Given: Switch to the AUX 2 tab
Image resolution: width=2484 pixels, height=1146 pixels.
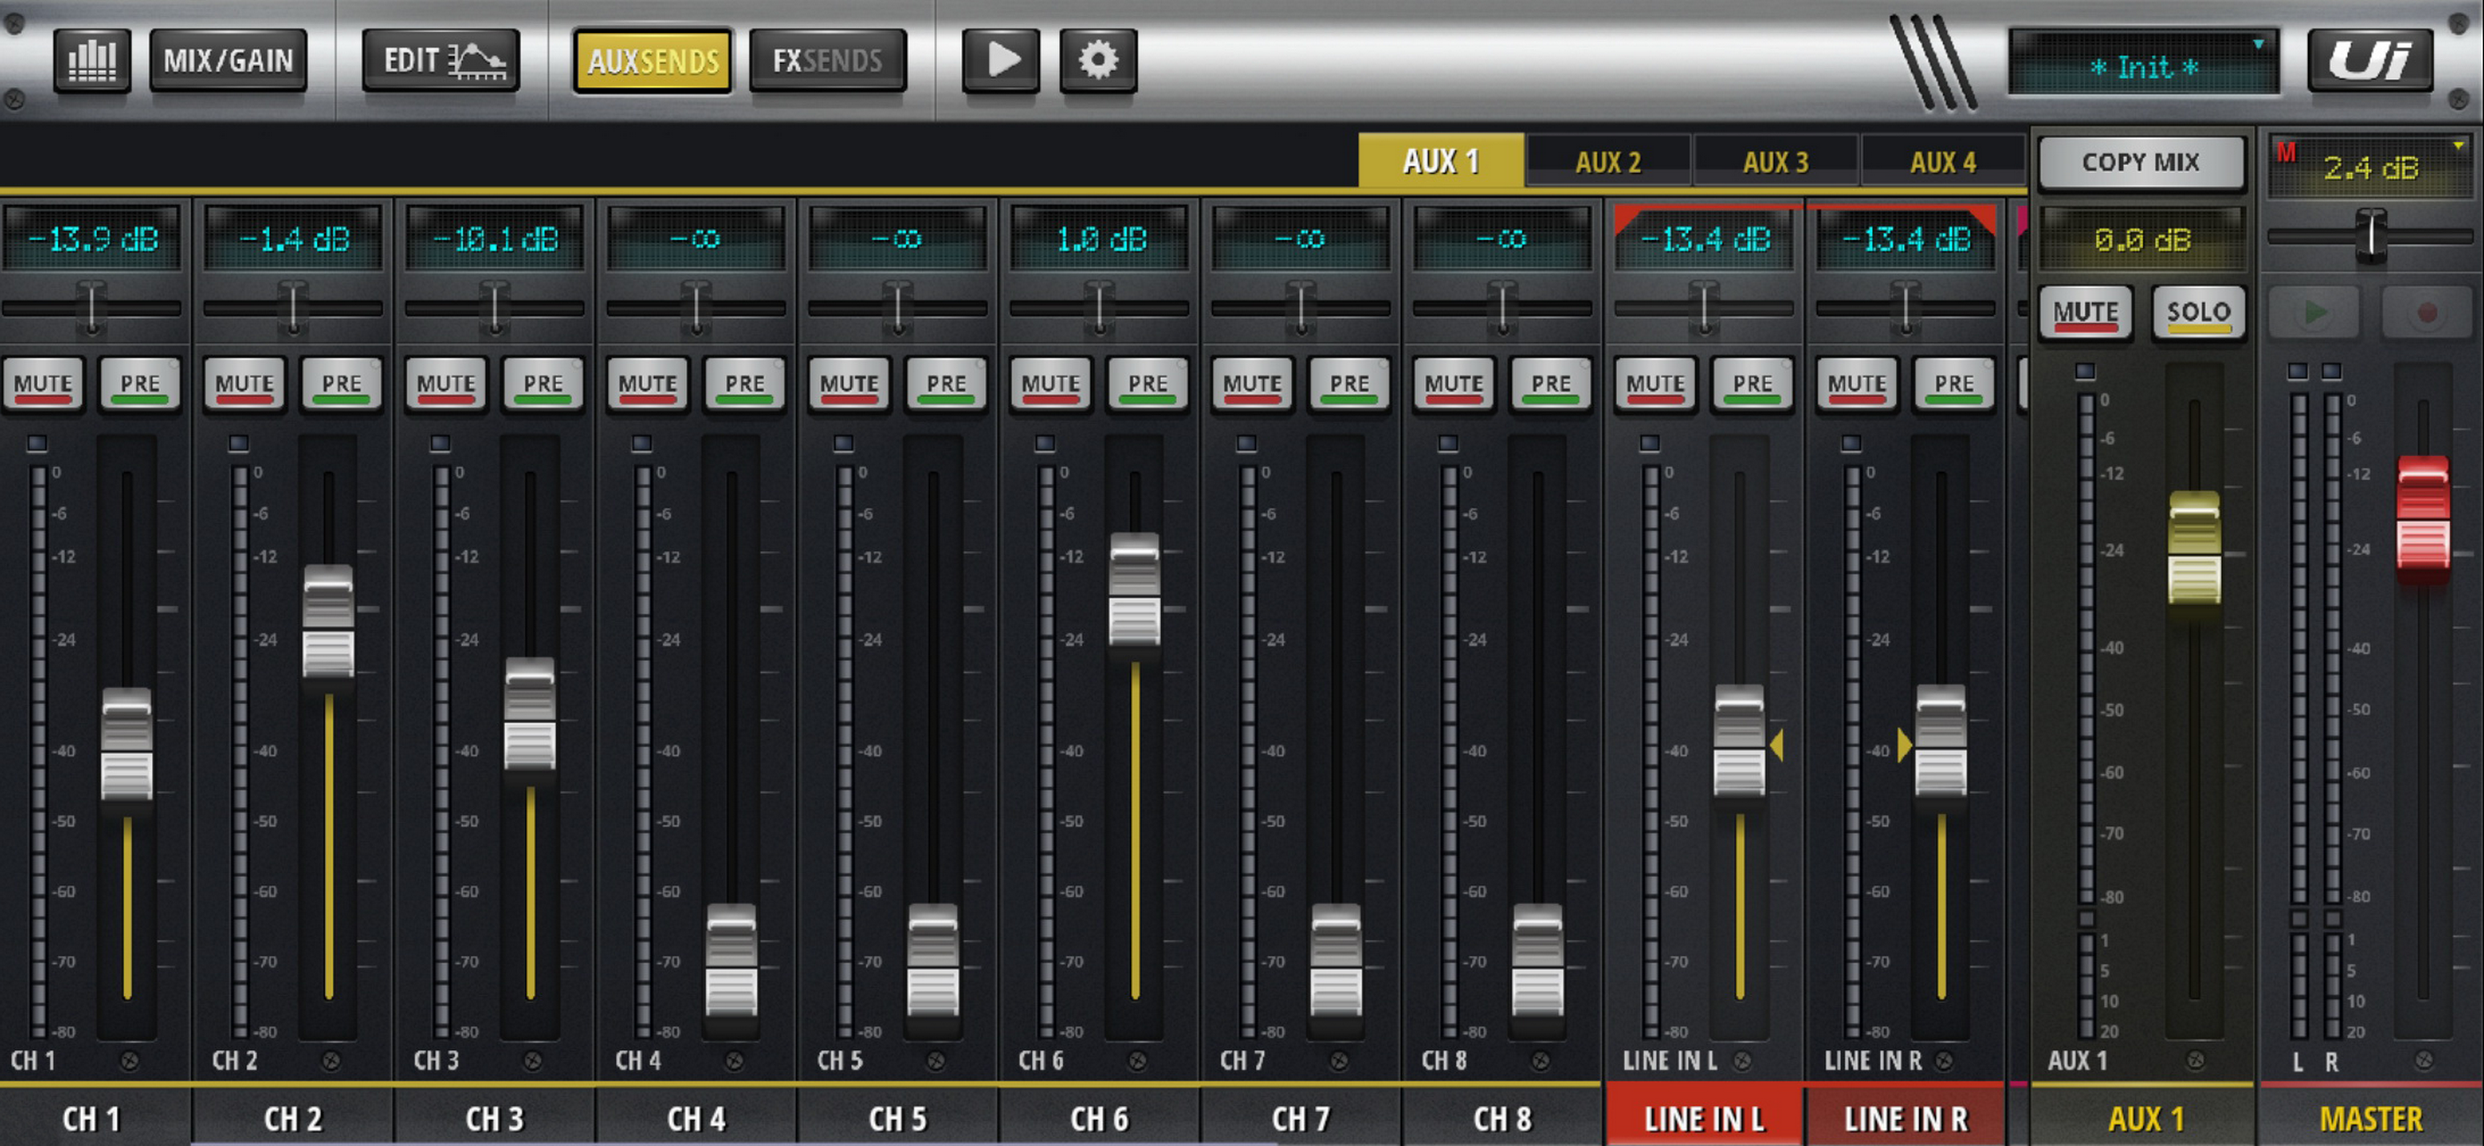Looking at the screenshot, I should tap(1608, 160).
